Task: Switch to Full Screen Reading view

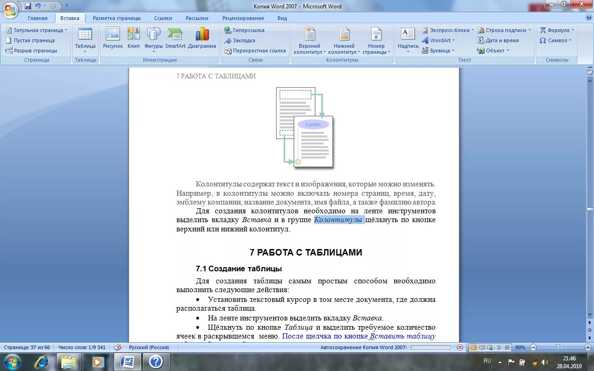Action: point(482,347)
